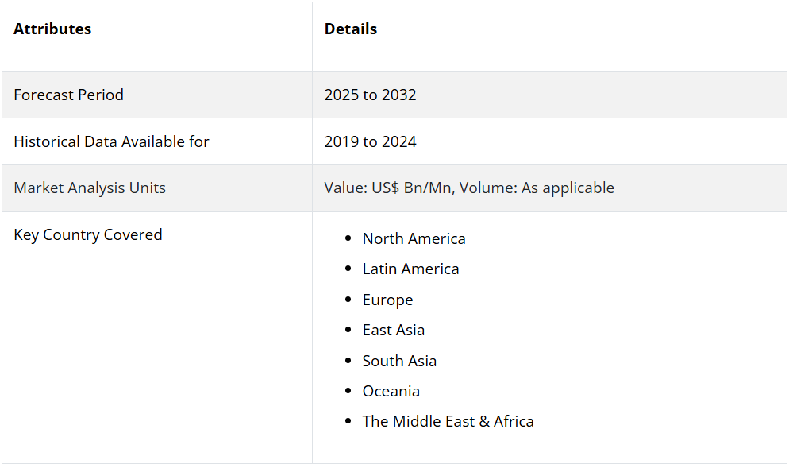Click the Details column header

pos(351,29)
